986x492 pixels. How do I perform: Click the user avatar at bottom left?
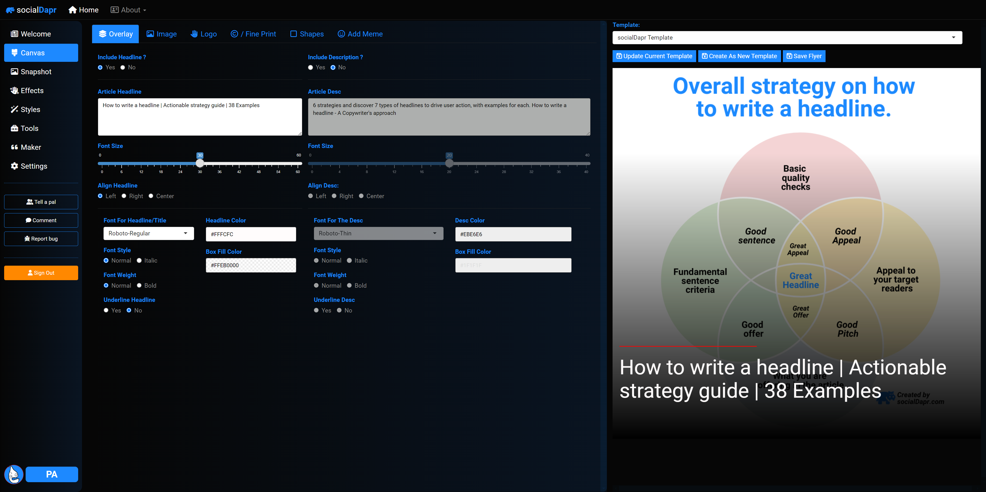[14, 474]
